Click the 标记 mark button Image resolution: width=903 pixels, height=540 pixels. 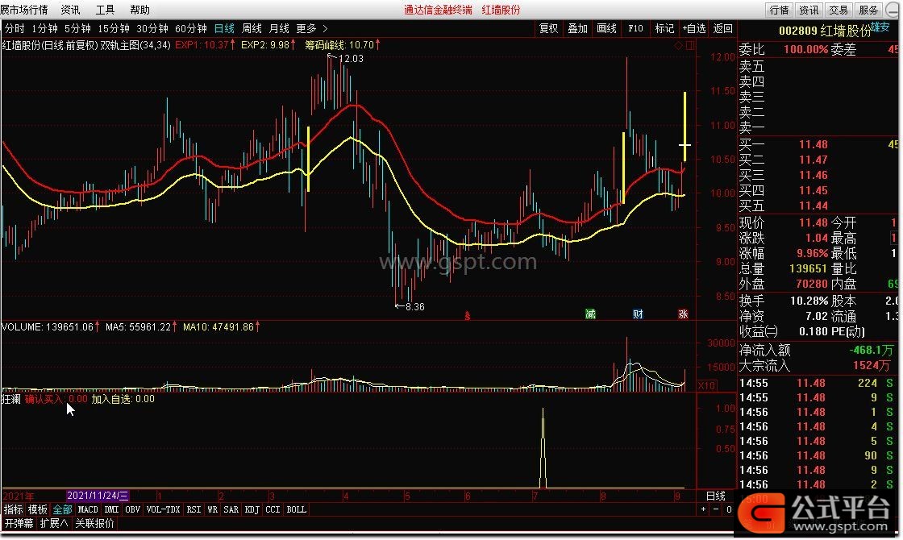[x=664, y=28]
